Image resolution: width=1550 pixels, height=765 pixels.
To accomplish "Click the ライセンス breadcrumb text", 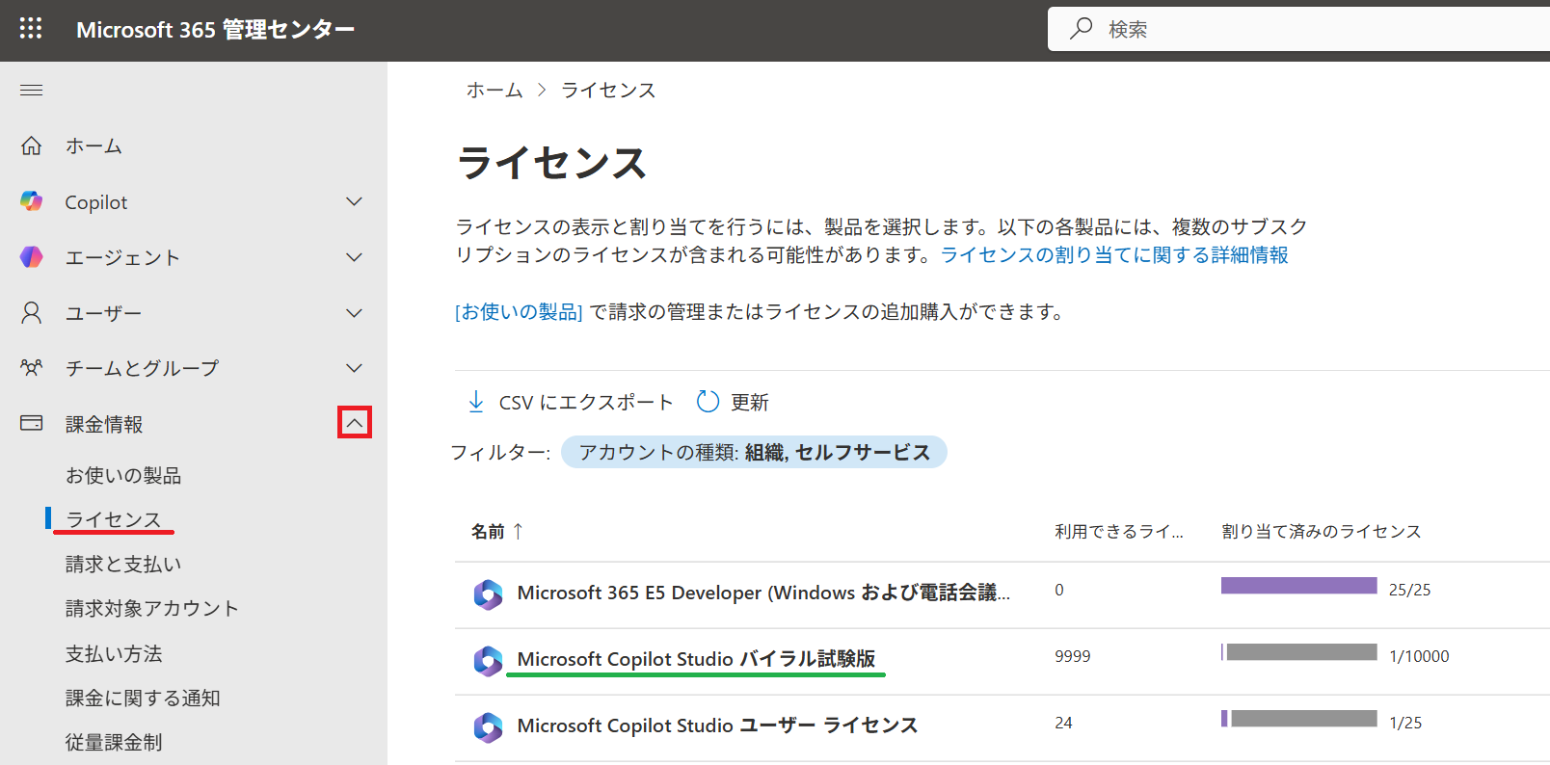I will pyautogui.click(x=608, y=90).
